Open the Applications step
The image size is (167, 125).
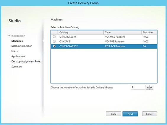18,56
